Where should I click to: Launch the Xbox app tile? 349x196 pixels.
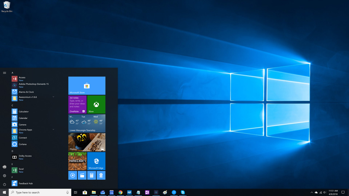96,104
